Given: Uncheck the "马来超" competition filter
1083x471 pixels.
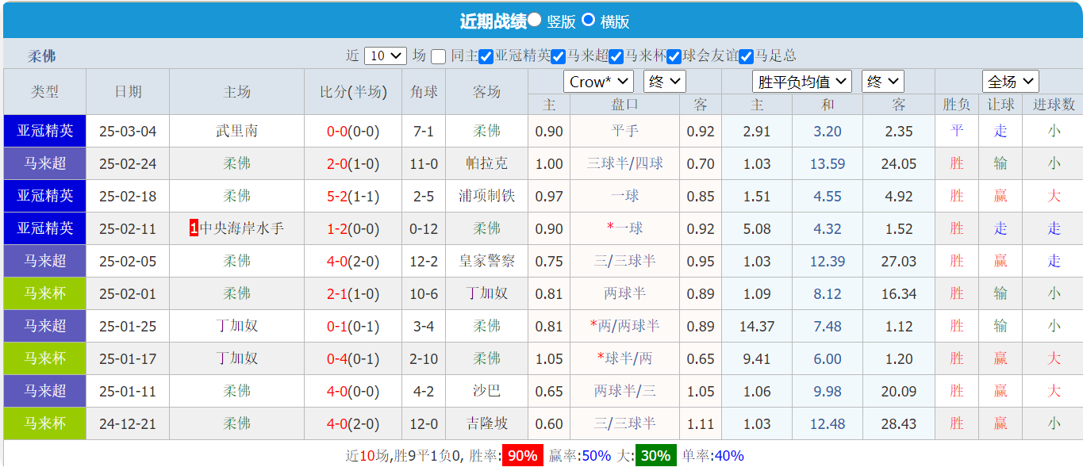Looking at the screenshot, I should coord(558,55).
